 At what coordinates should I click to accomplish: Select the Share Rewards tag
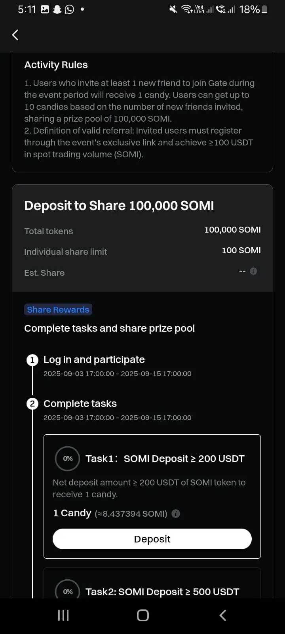(x=58, y=309)
